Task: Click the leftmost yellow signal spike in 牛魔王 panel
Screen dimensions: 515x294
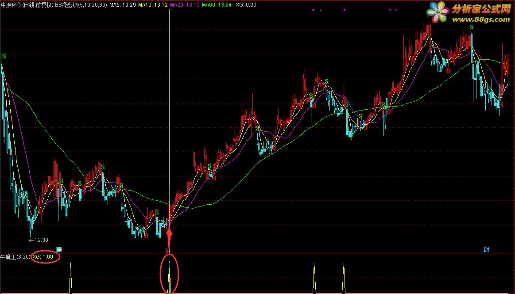Action: click(x=70, y=278)
